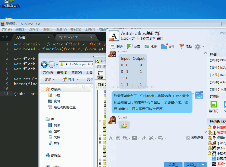
Task: Switch to MyHotkey.ahk tab in Sublime Text
Action: coord(68,37)
